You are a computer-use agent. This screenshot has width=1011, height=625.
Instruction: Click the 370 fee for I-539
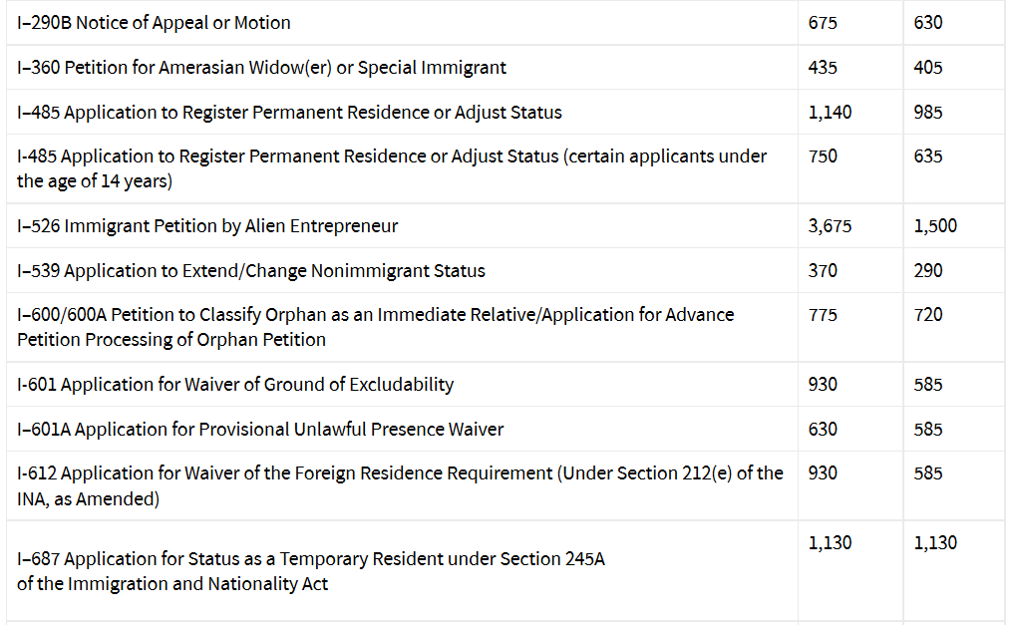point(823,270)
